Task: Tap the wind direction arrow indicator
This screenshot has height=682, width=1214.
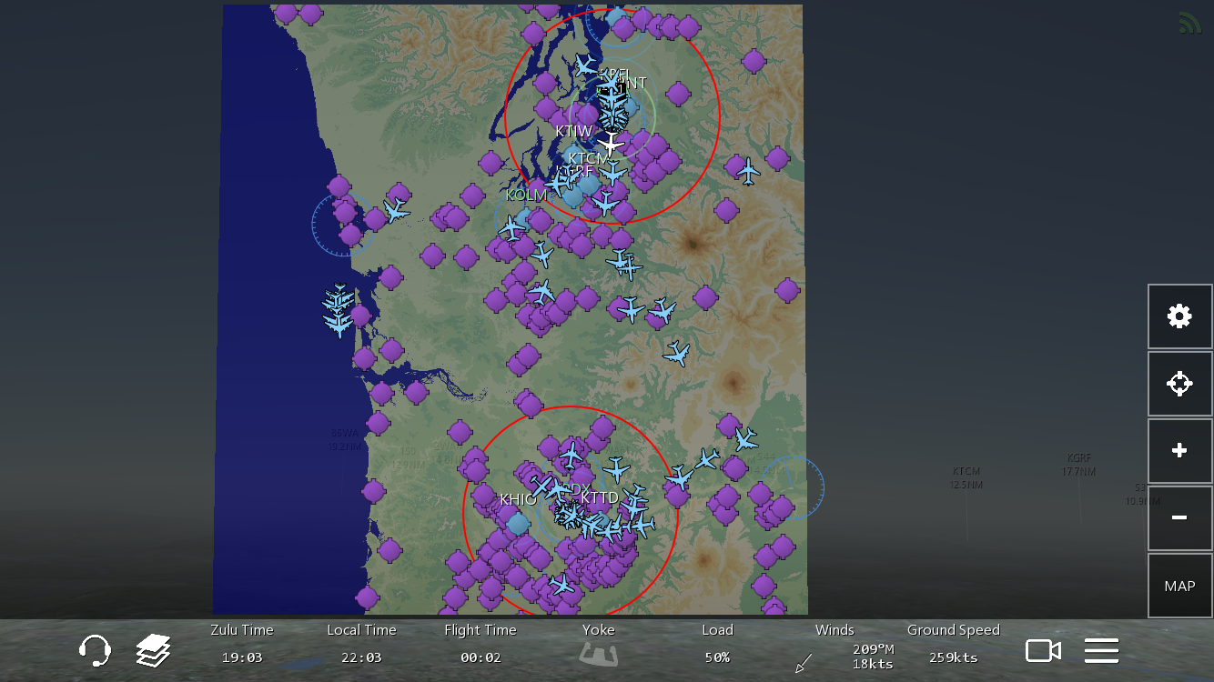Action: (x=804, y=663)
